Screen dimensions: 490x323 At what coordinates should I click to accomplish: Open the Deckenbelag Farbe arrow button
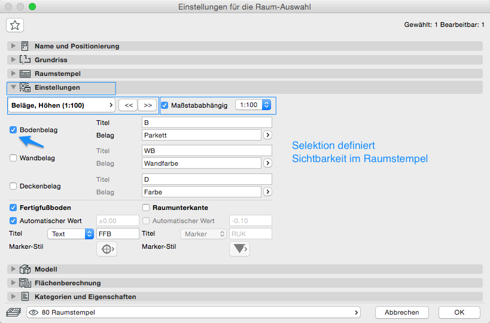(x=268, y=192)
